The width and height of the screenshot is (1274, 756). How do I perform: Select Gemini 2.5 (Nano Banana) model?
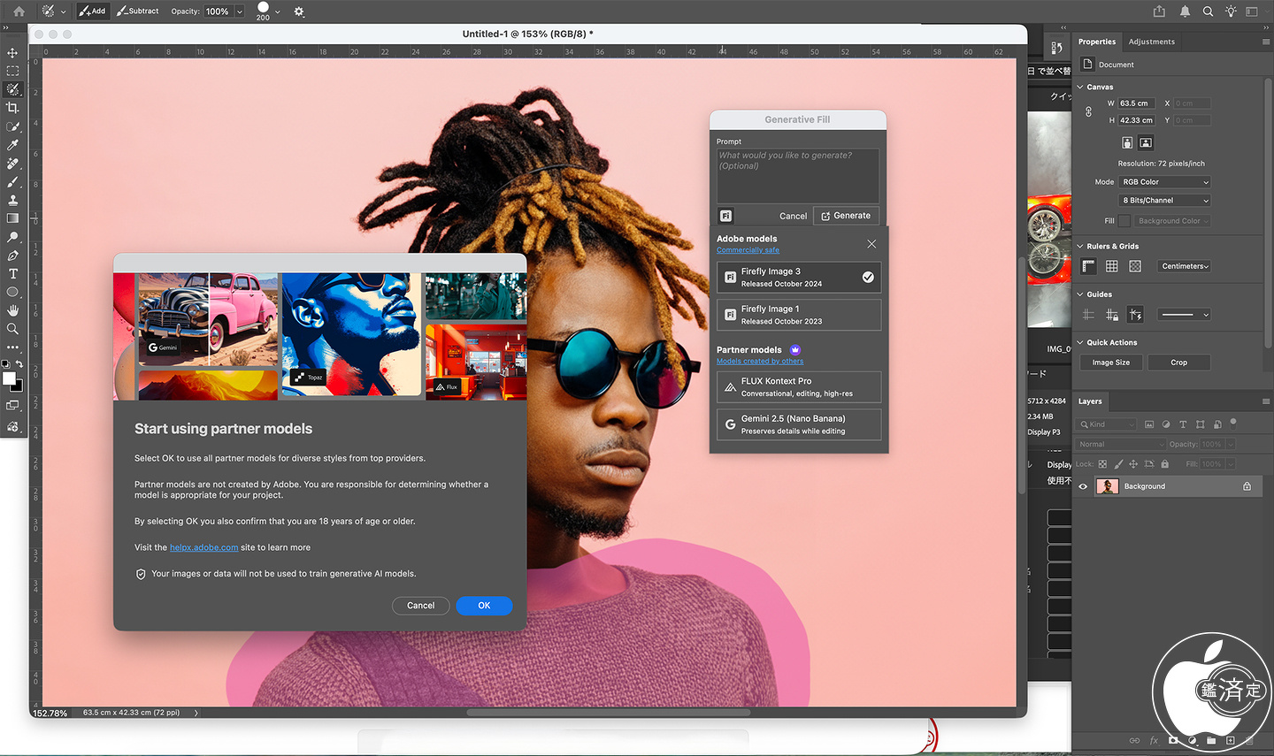click(x=798, y=424)
